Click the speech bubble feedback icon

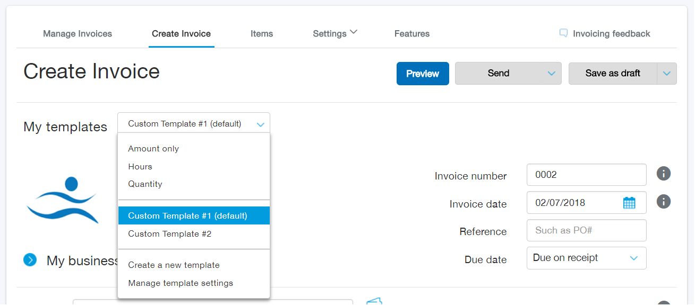(563, 33)
